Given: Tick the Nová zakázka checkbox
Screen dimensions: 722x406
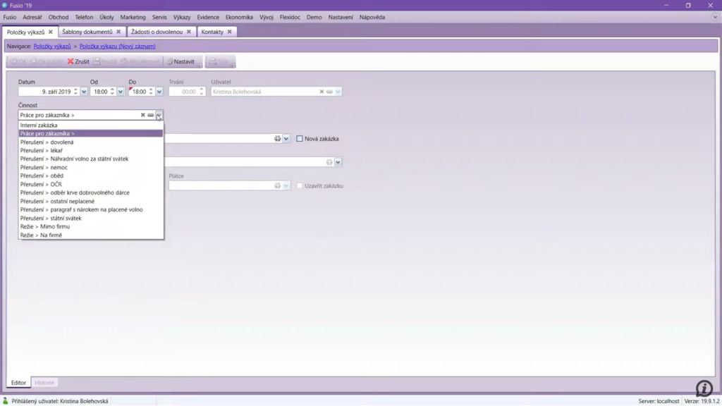Looking at the screenshot, I should 300,139.
